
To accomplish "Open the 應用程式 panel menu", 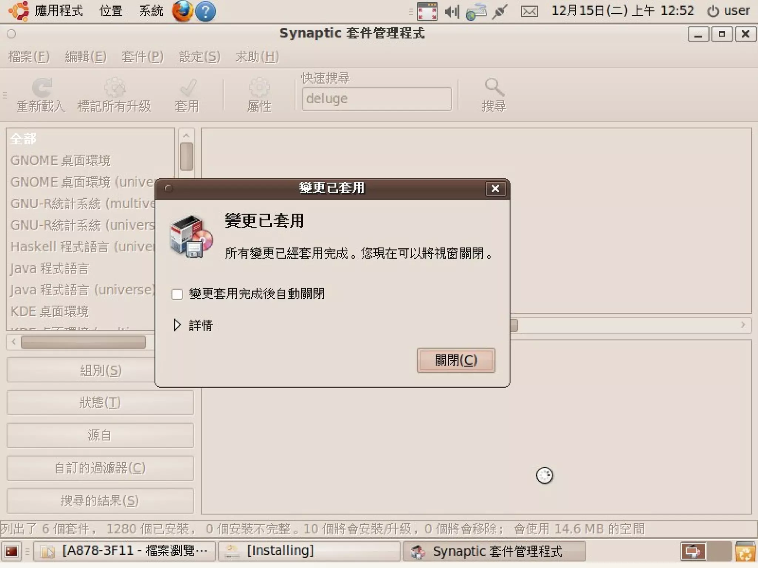I will (x=58, y=10).
